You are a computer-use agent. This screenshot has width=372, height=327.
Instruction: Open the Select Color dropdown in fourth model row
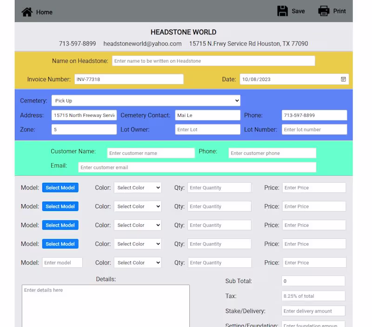(138, 244)
